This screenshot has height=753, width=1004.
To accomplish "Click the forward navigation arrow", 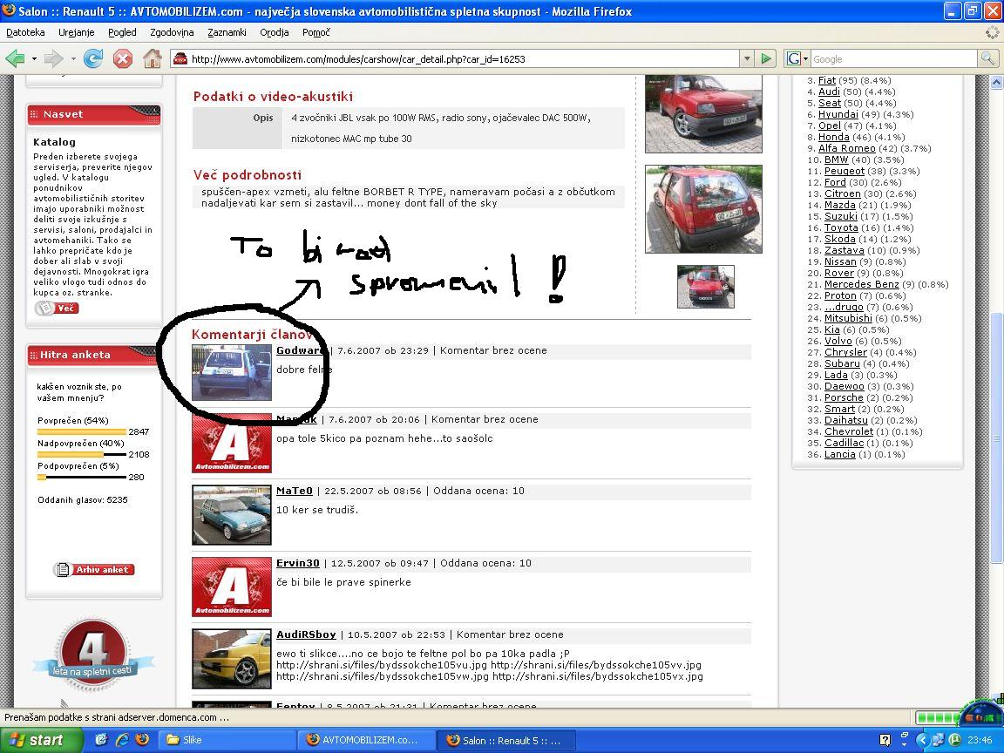I will (x=54, y=59).
